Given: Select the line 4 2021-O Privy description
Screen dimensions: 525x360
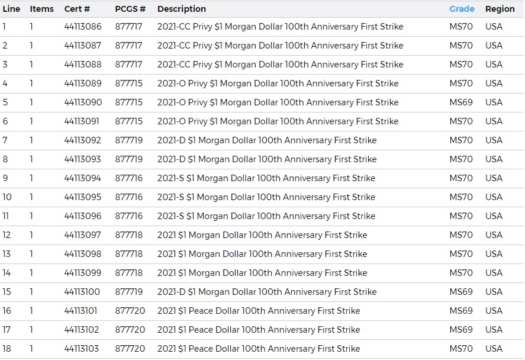Looking at the screenshot, I should [278, 83].
